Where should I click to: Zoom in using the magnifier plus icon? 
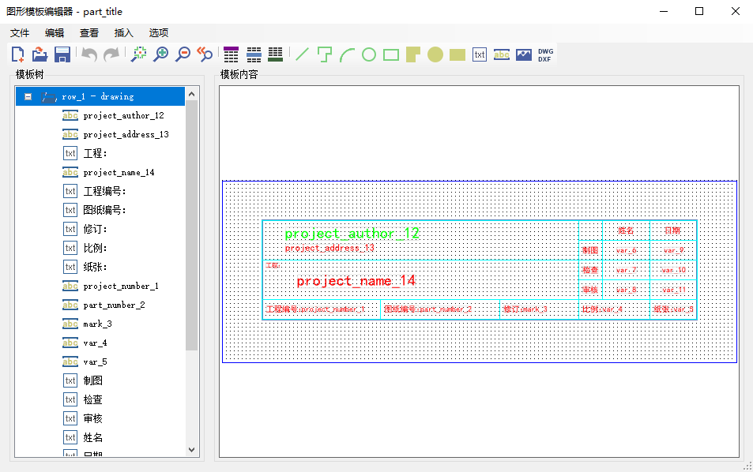coord(161,54)
